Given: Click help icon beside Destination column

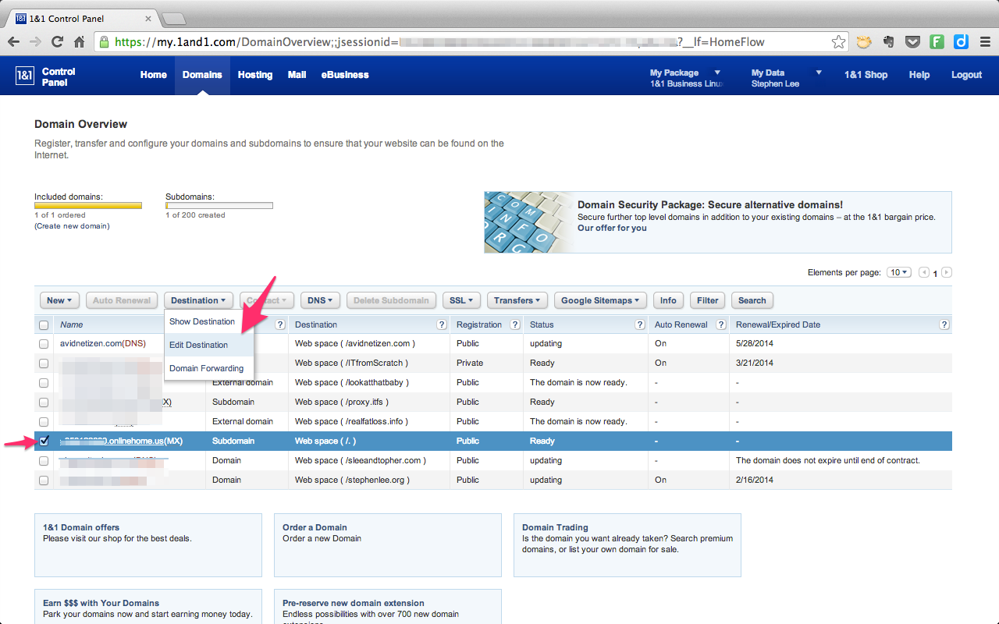Looking at the screenshot, I should pyautogui.click(x=442, y=324).
